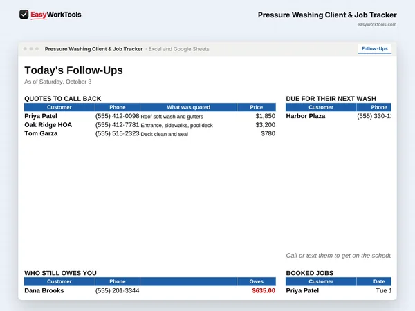Click the first gray window control dot

tap(25, 48)
